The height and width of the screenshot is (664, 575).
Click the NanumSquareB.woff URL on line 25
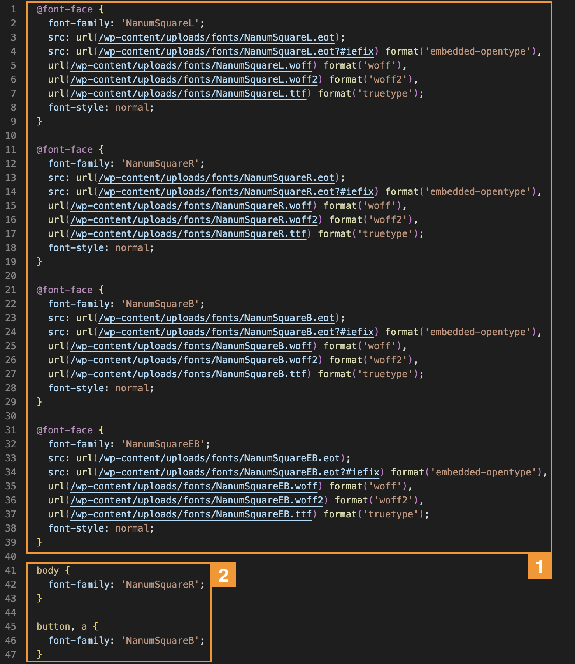tap(191, 346)
